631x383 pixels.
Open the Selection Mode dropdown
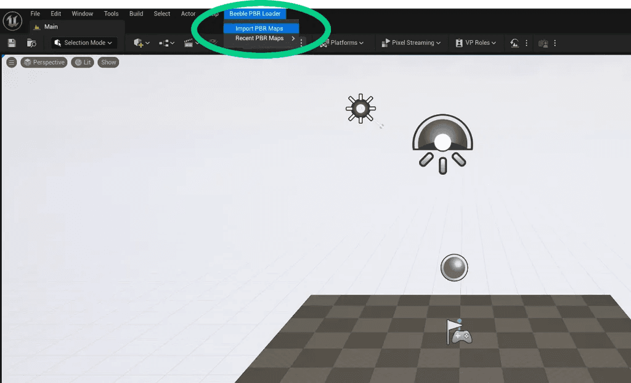pos(84,43)
